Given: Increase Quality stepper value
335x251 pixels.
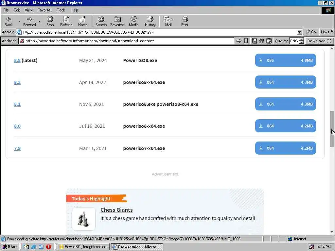Looking at the screenshot, I should point(301,39).
